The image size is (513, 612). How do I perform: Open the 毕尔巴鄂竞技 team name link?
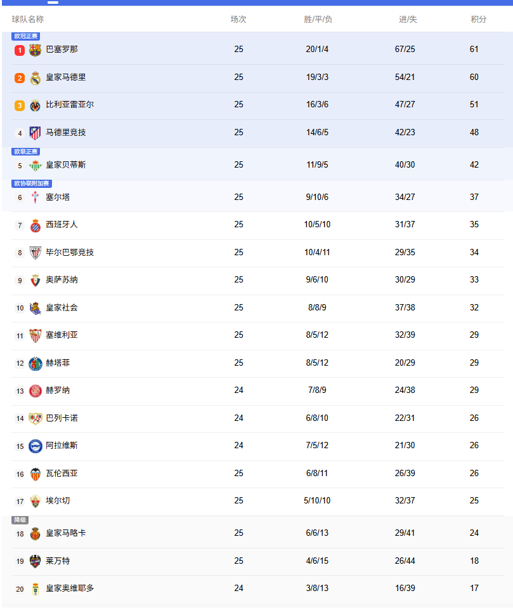70,253
